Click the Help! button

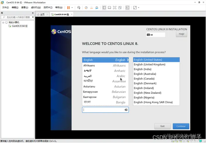pos(181,34)
